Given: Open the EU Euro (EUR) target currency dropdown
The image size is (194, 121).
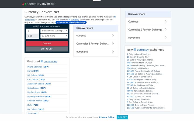Looking at the screenshot, I should (x=54, y=36).
